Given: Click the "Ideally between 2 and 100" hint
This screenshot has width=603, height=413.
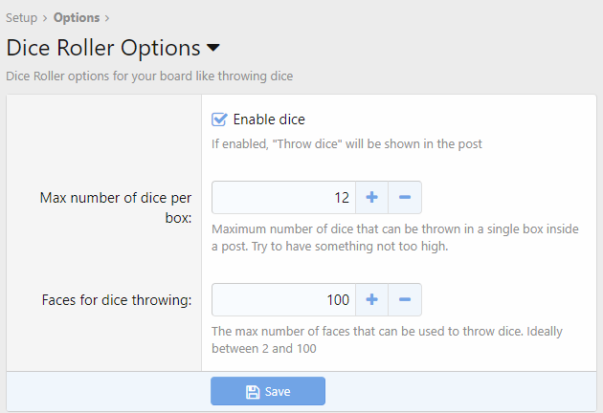Looking at the screenshot, I should click(394, 340).
